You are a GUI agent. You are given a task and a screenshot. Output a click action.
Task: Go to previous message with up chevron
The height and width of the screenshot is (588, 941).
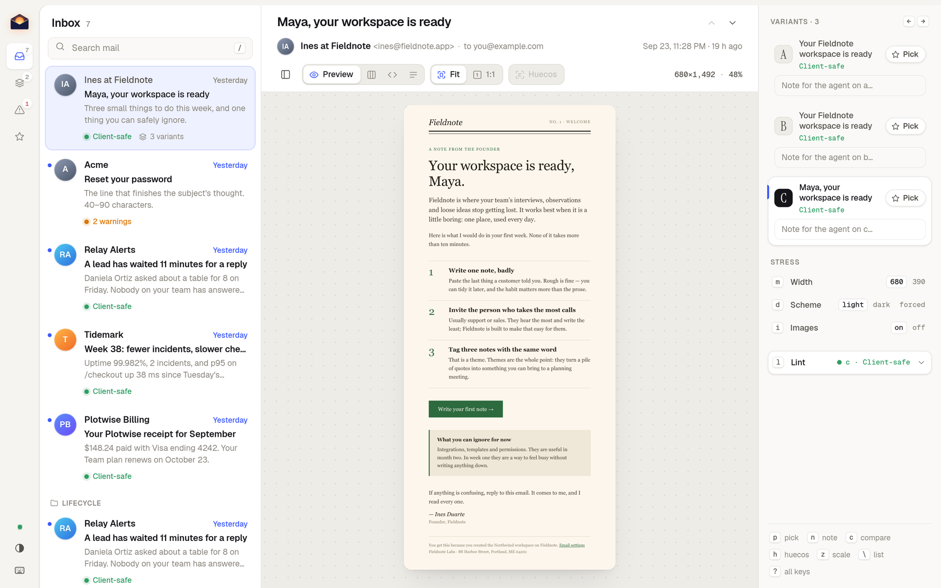[x=712, y=22]
